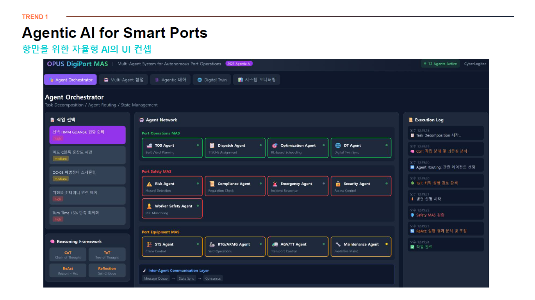Click the Dispatch Agent clipboard icon
535x300 pixels.
click(x=212, y=146)
